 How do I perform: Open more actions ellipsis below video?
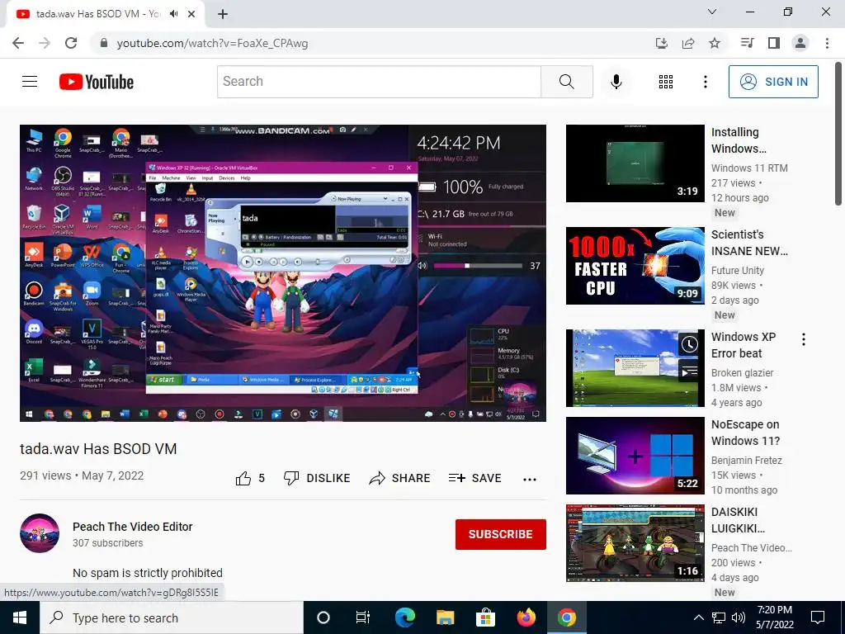(529, 479)
